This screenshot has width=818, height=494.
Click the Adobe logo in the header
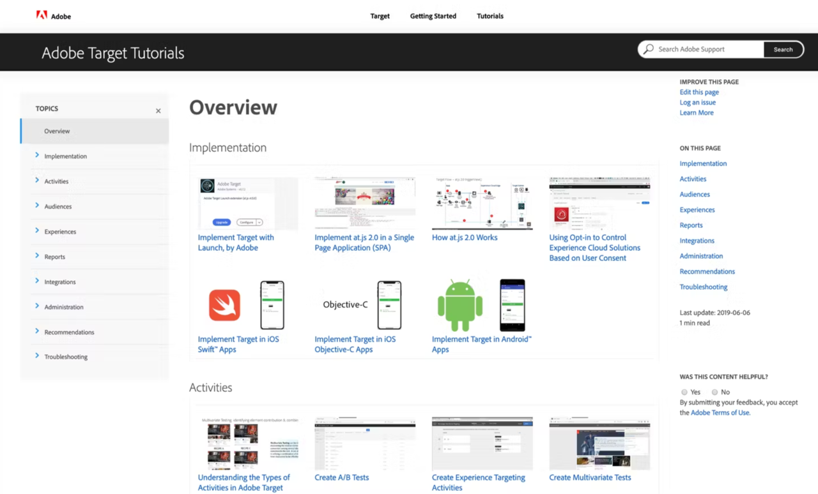pyautogui.click(x=54, y=16)
